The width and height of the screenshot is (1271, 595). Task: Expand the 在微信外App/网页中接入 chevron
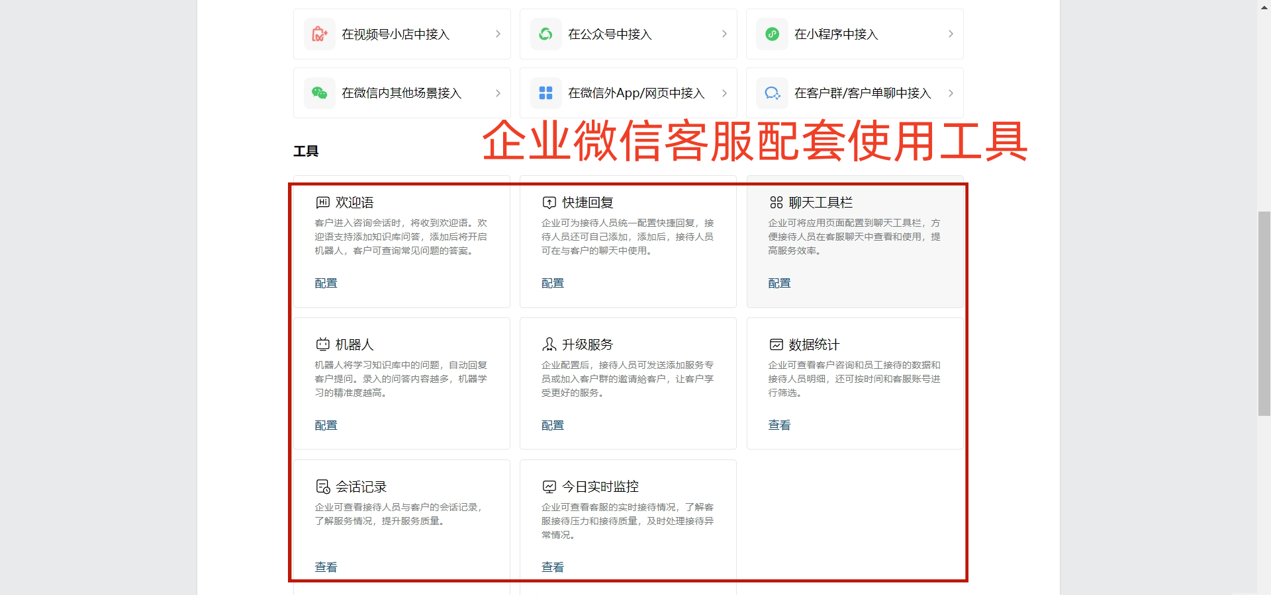click(x=724, y=93)
